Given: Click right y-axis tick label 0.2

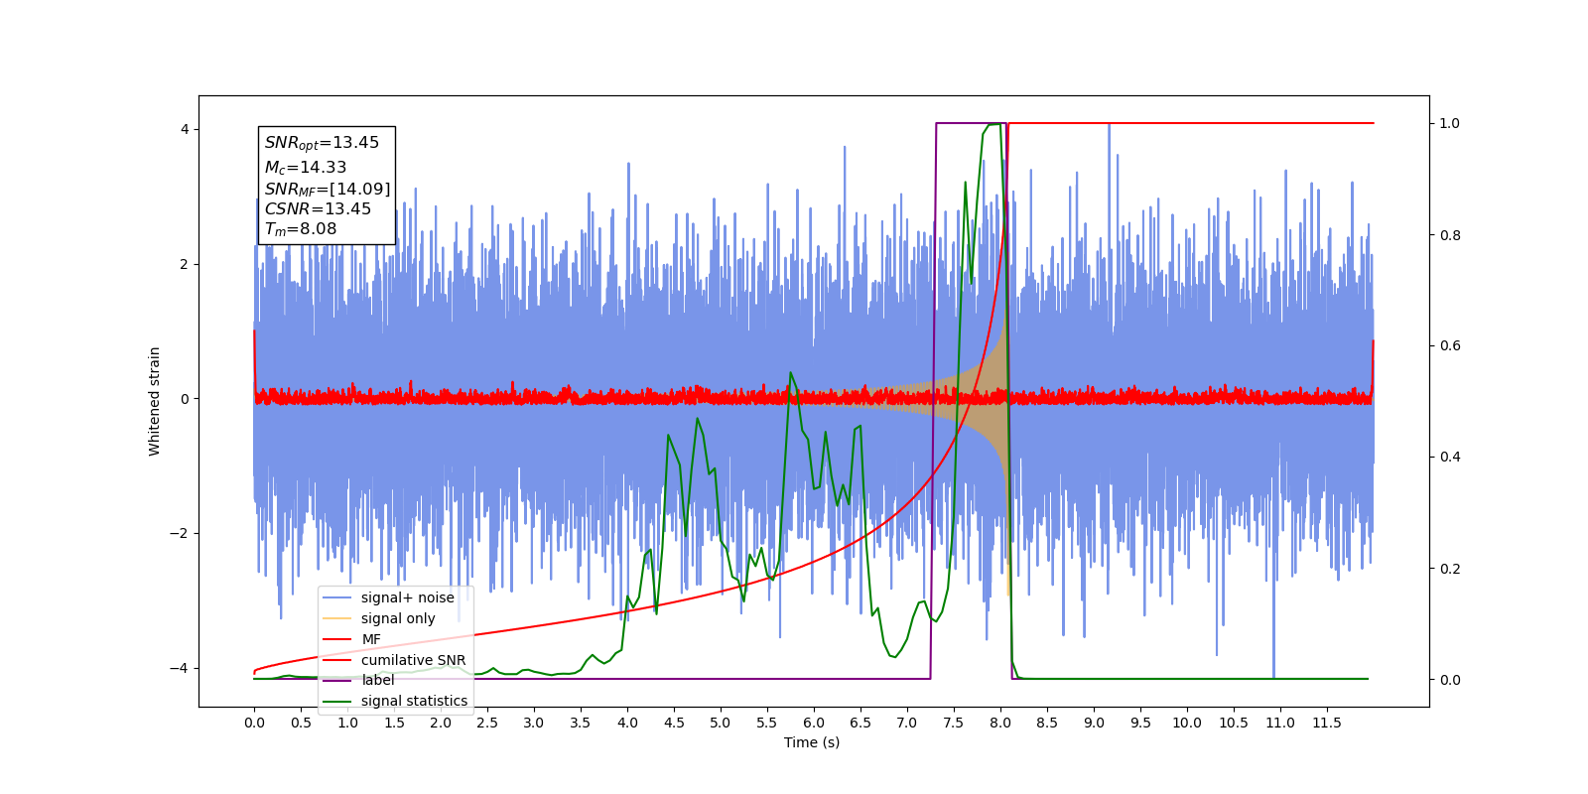Looking at the screenshot, I should (1450, 569).
